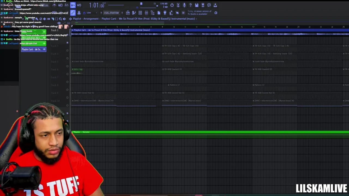Mute the TR-626 Clap track dot

coord(67,50)
